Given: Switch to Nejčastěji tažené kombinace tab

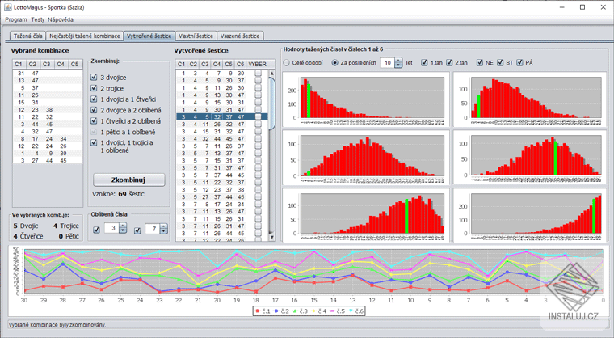Looking at the screenshot, I should tap(85, 36).
